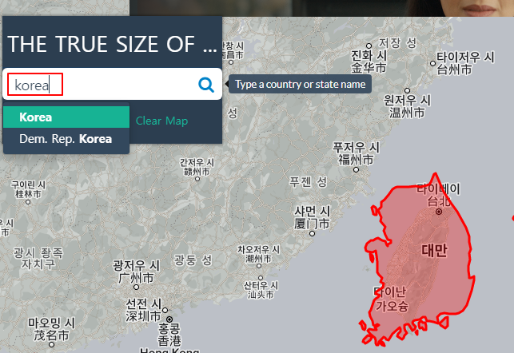The height and width of the screenshot is (353, 514).
Task: Click the search field containing "korea"
Action: [112, 84]
